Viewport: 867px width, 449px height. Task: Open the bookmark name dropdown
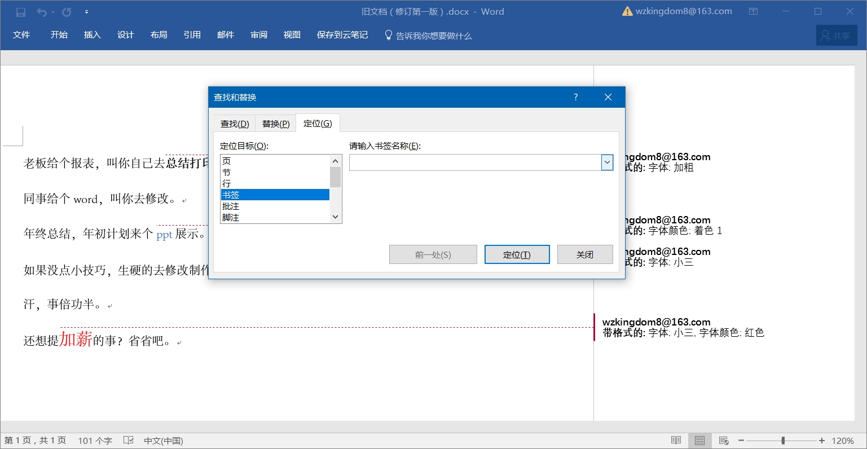(607, 162)
